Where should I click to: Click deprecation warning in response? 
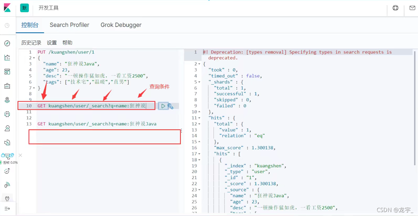(297, 55)
